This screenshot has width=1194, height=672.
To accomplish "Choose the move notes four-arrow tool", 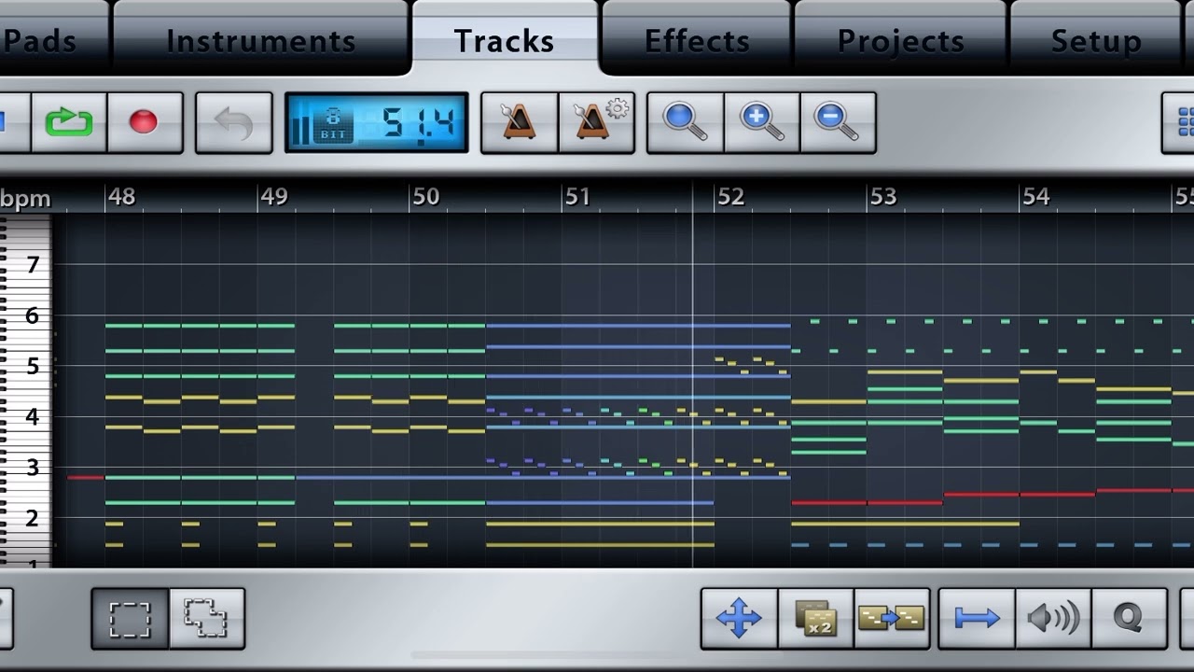I will 739,618.
